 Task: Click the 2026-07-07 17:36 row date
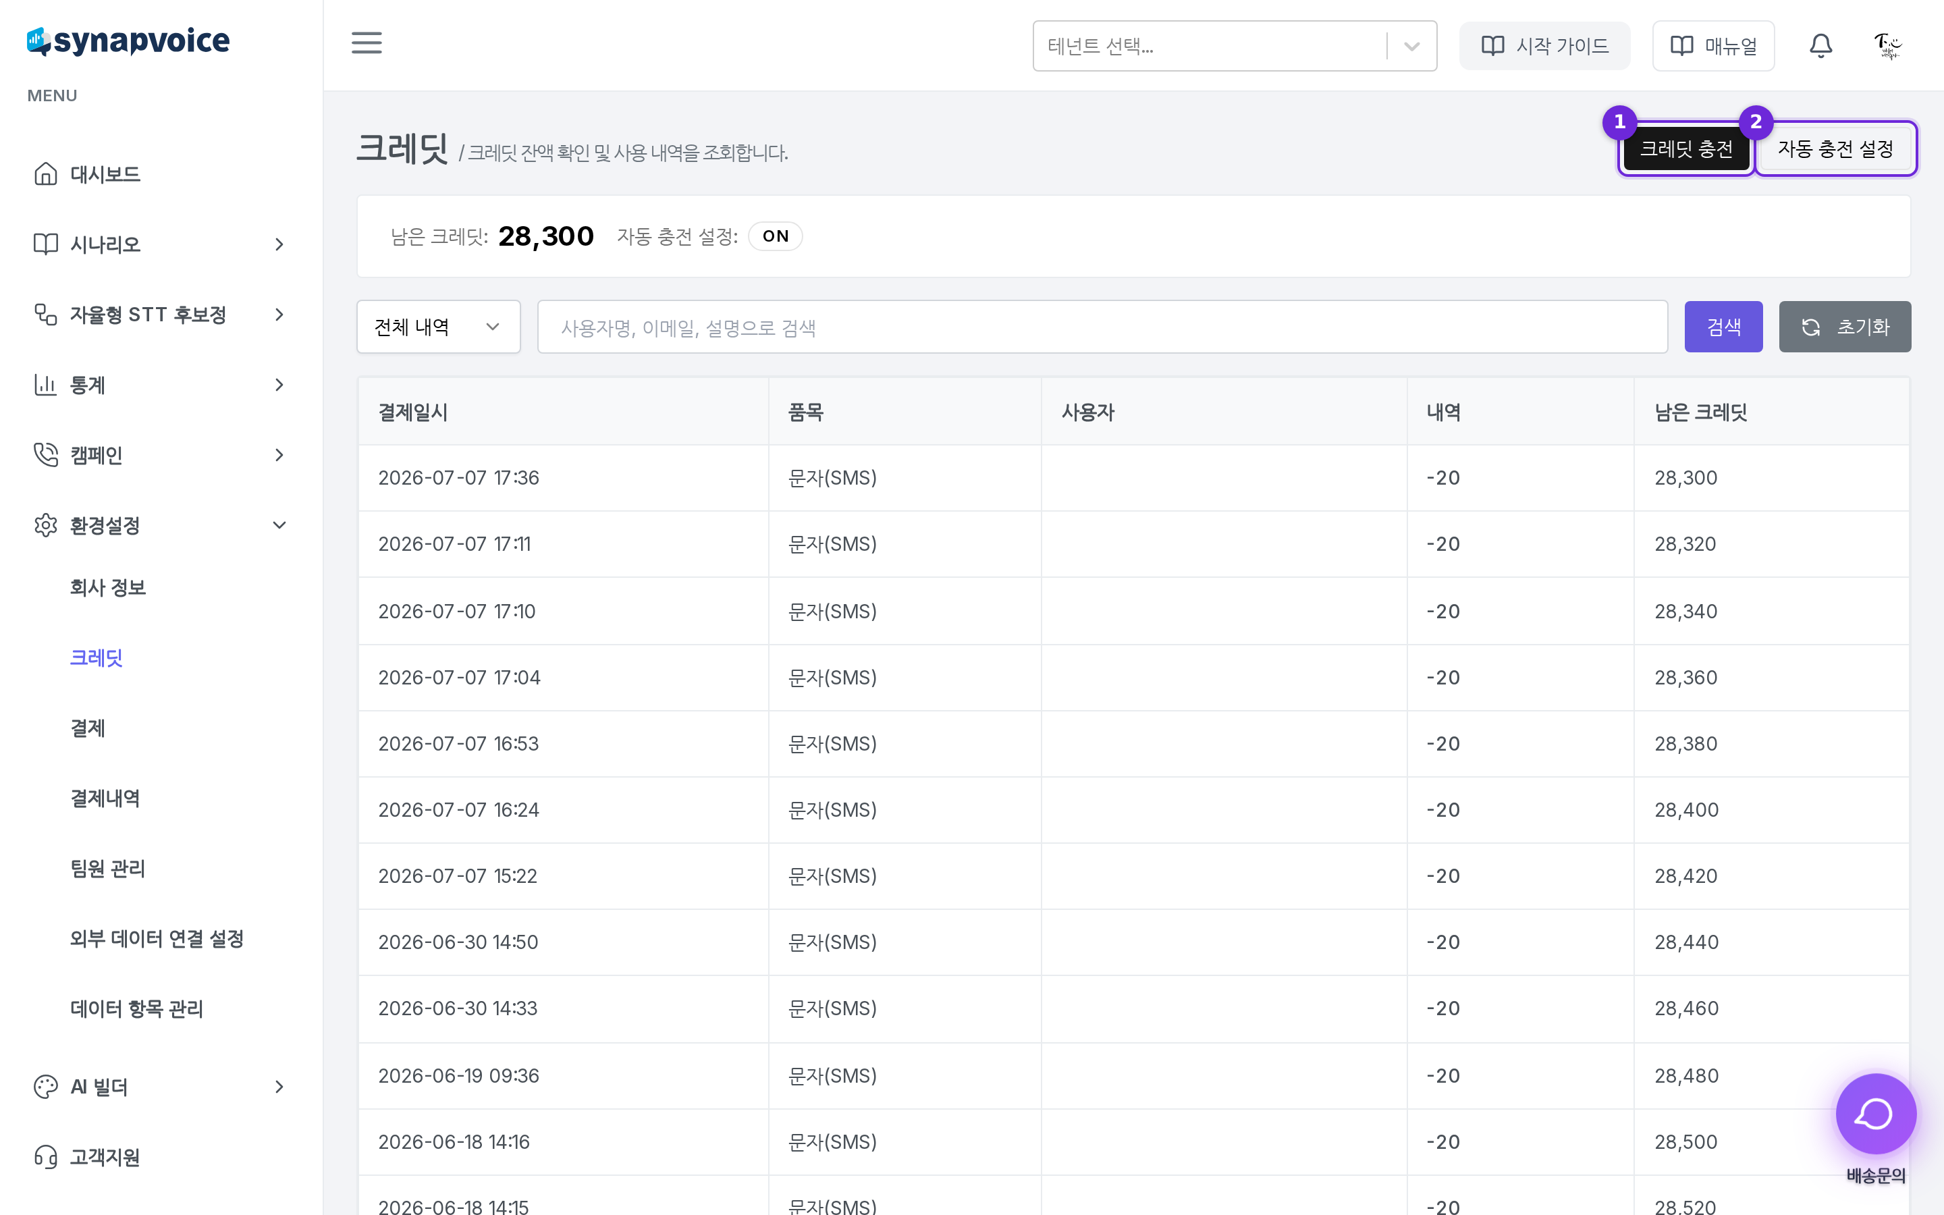pos(459,477)
